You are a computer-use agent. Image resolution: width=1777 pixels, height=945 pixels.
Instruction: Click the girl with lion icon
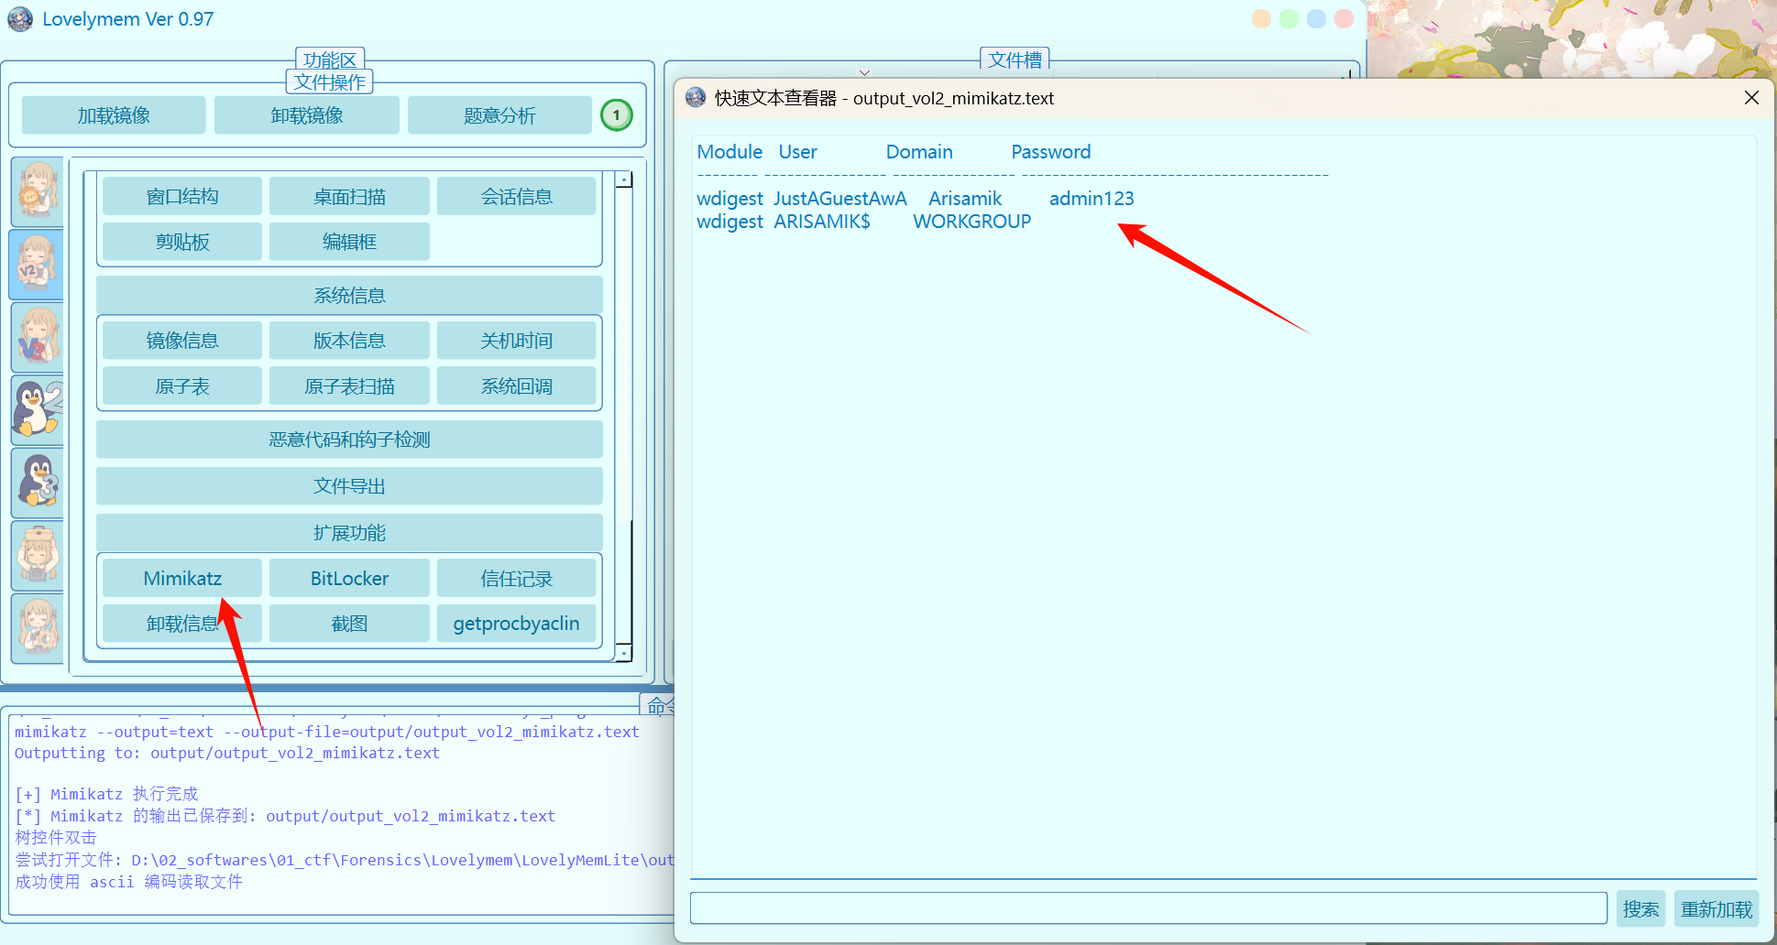(38, 190)
